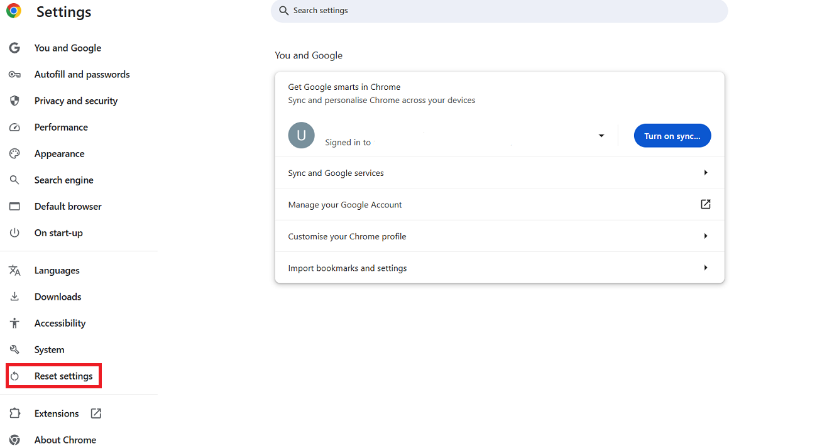Click the shield icon for Privacy and security
Image resolution: width=817 pixels, height=448 pixels.
click(x=14, y=101)
